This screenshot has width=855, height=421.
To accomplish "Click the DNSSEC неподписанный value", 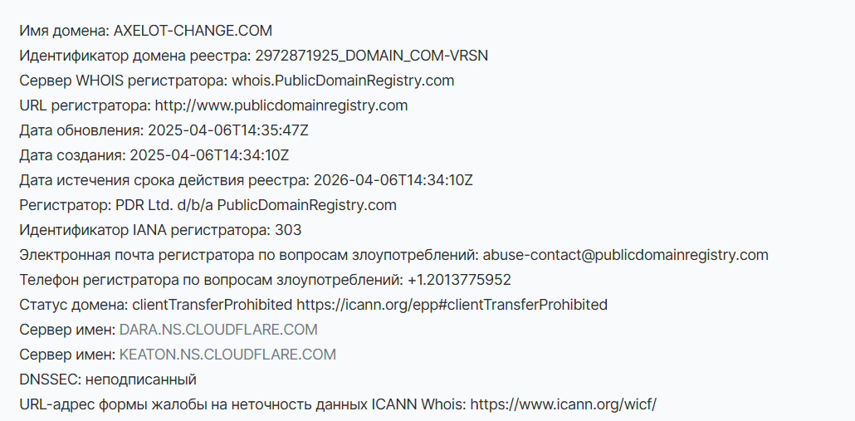I will click(140, 379).
